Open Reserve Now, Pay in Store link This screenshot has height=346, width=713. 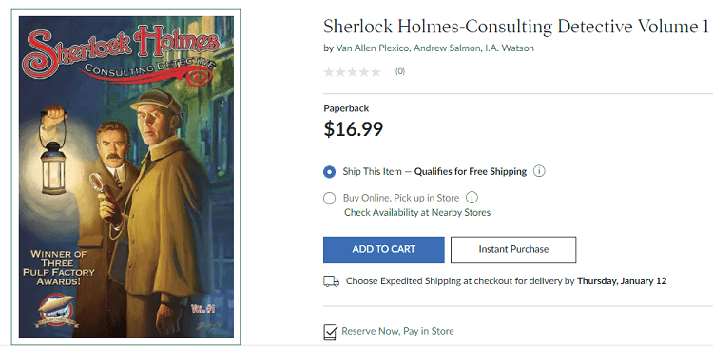pyautogui.click(x=397, y=331)
